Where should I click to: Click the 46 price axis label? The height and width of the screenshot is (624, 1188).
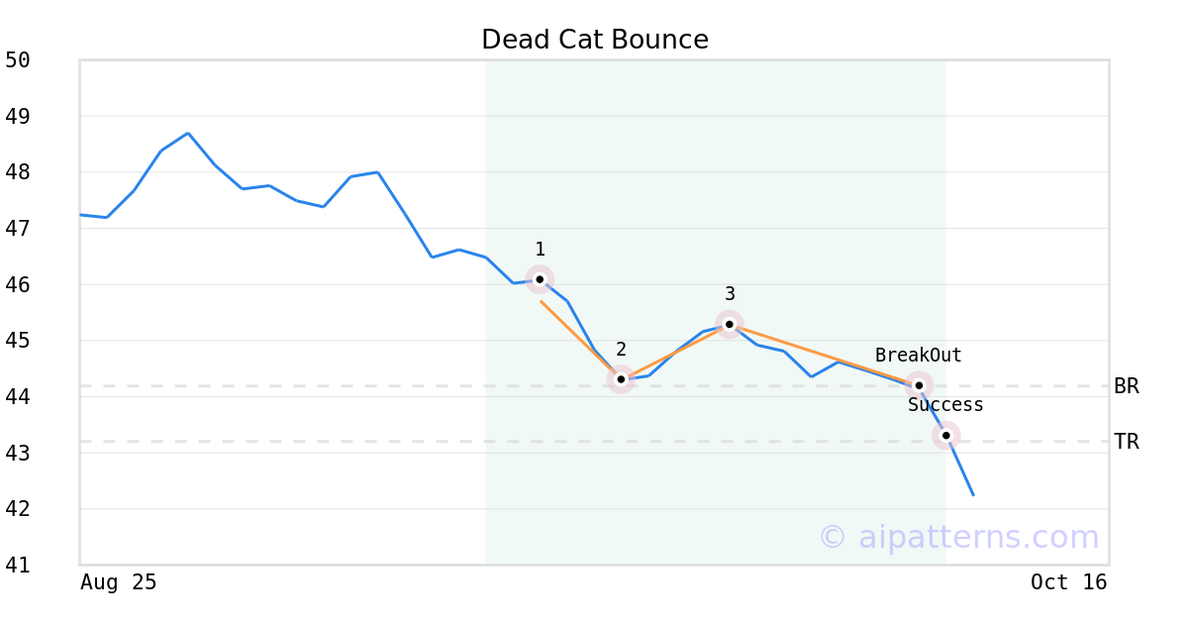pos(18,285)
